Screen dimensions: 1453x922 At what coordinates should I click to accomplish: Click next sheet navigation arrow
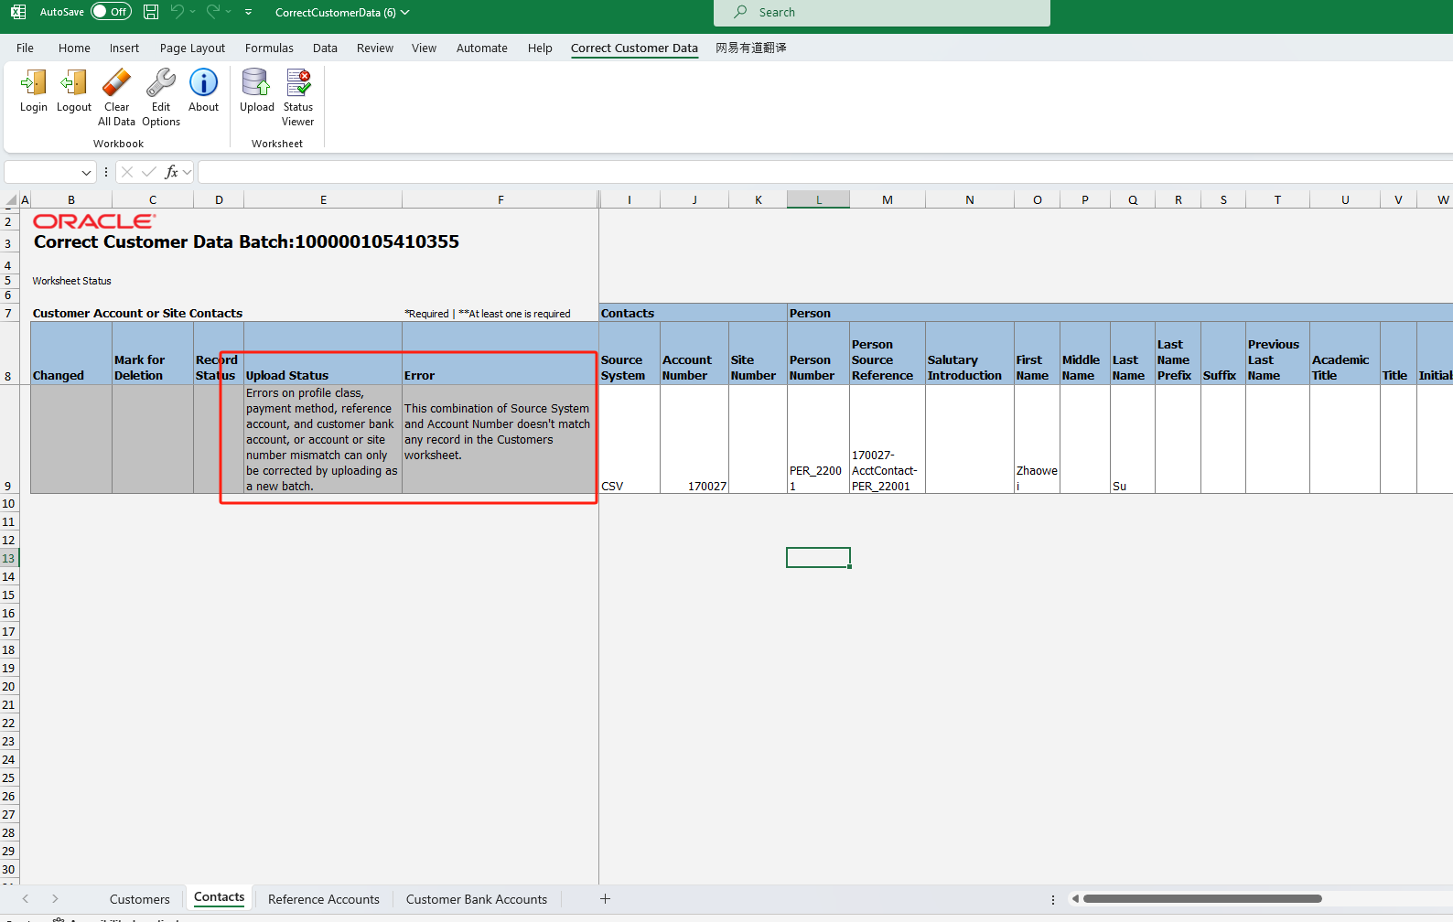55,899
